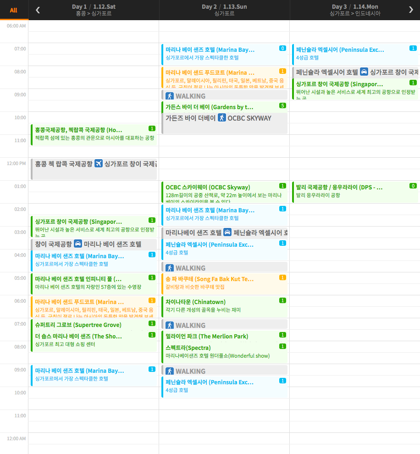
Task: Click the blue badge 0 on Bali International Airport card
Action: tap(412, 186)
